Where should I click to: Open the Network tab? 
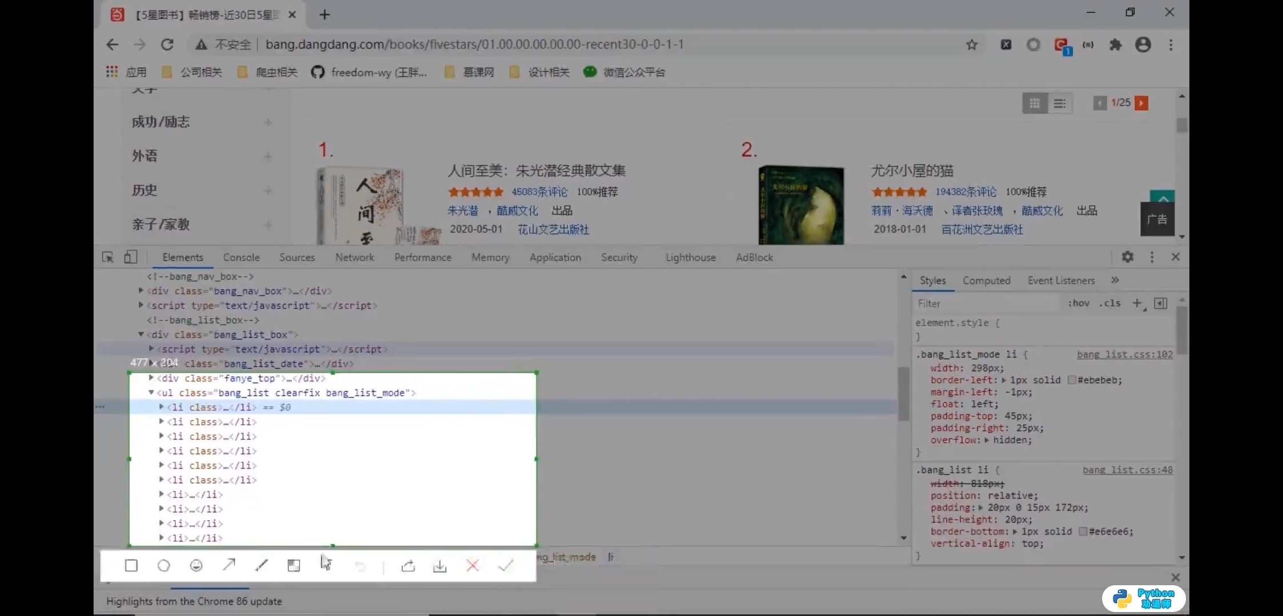pos(355,257)
